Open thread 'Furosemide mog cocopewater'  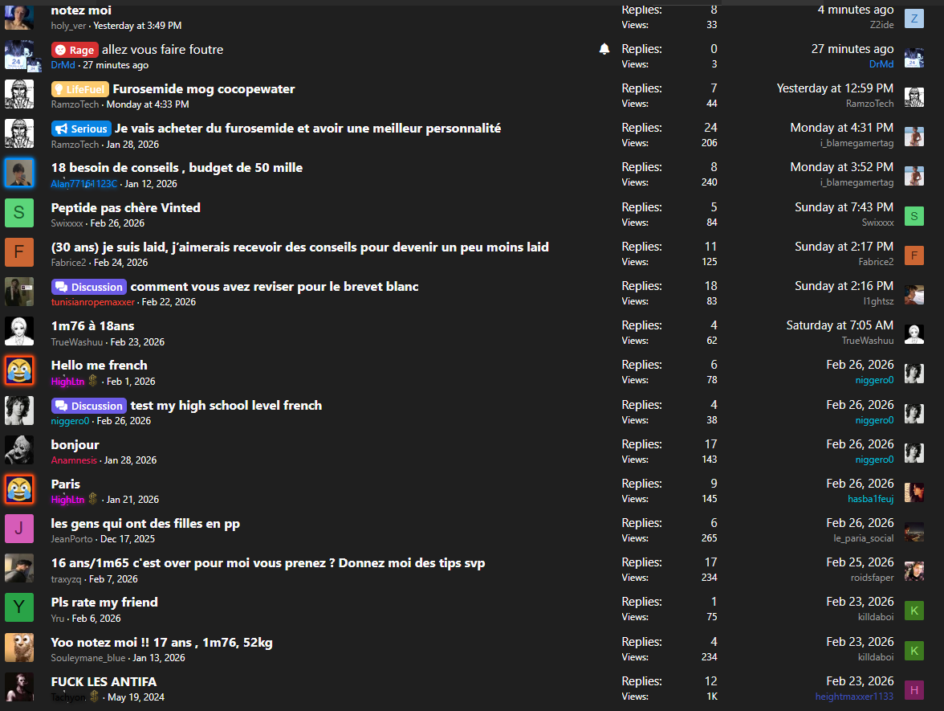(204, 89)
